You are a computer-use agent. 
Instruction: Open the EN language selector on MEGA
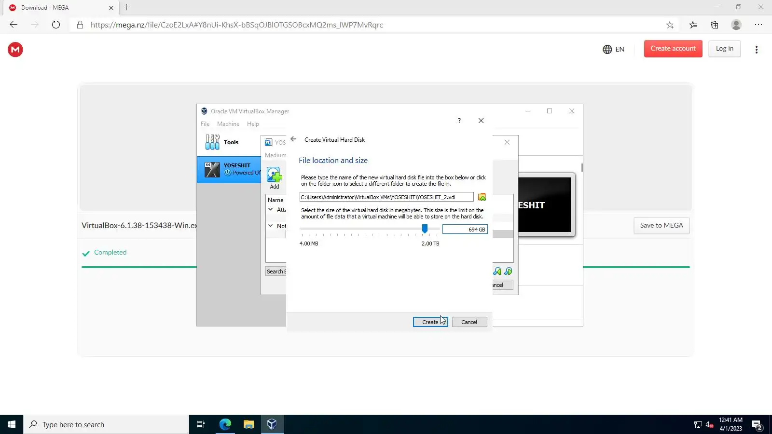click(x=614, y=49)
